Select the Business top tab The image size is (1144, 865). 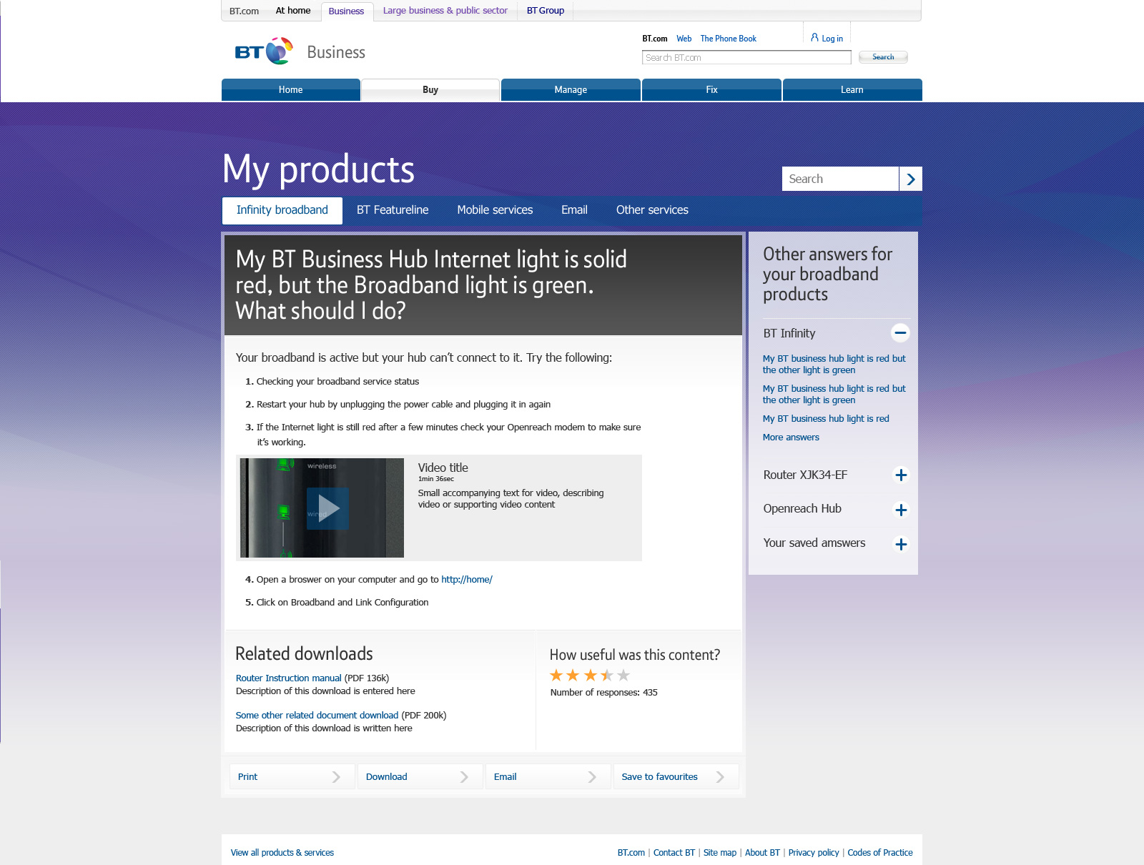point(346,11)
